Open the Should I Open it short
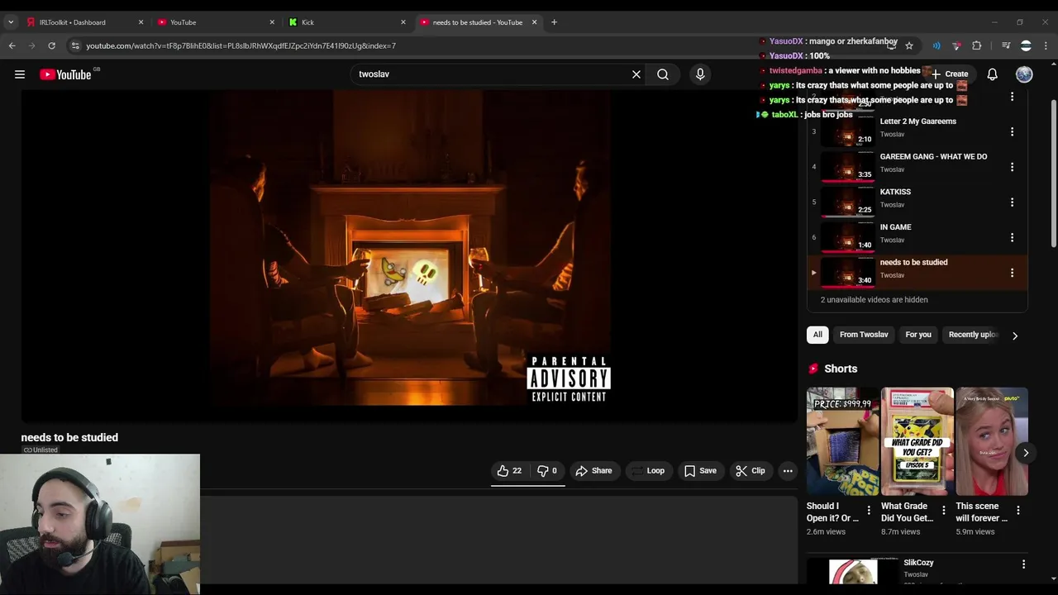Screen dimensions: 1058x595 pyautogui.click(x=842, y=441)
